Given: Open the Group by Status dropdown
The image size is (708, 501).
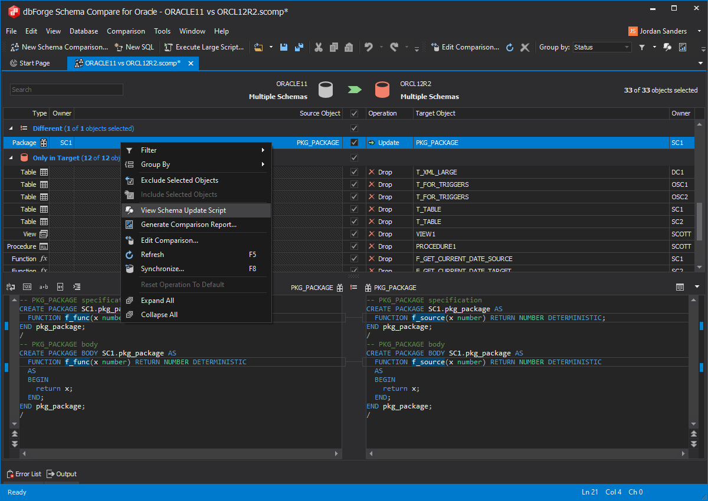Looking at the screenshot, I should coord(627,47).
